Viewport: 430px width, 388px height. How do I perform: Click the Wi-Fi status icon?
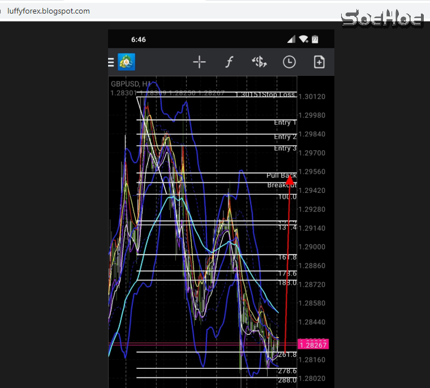coord(303,40)
